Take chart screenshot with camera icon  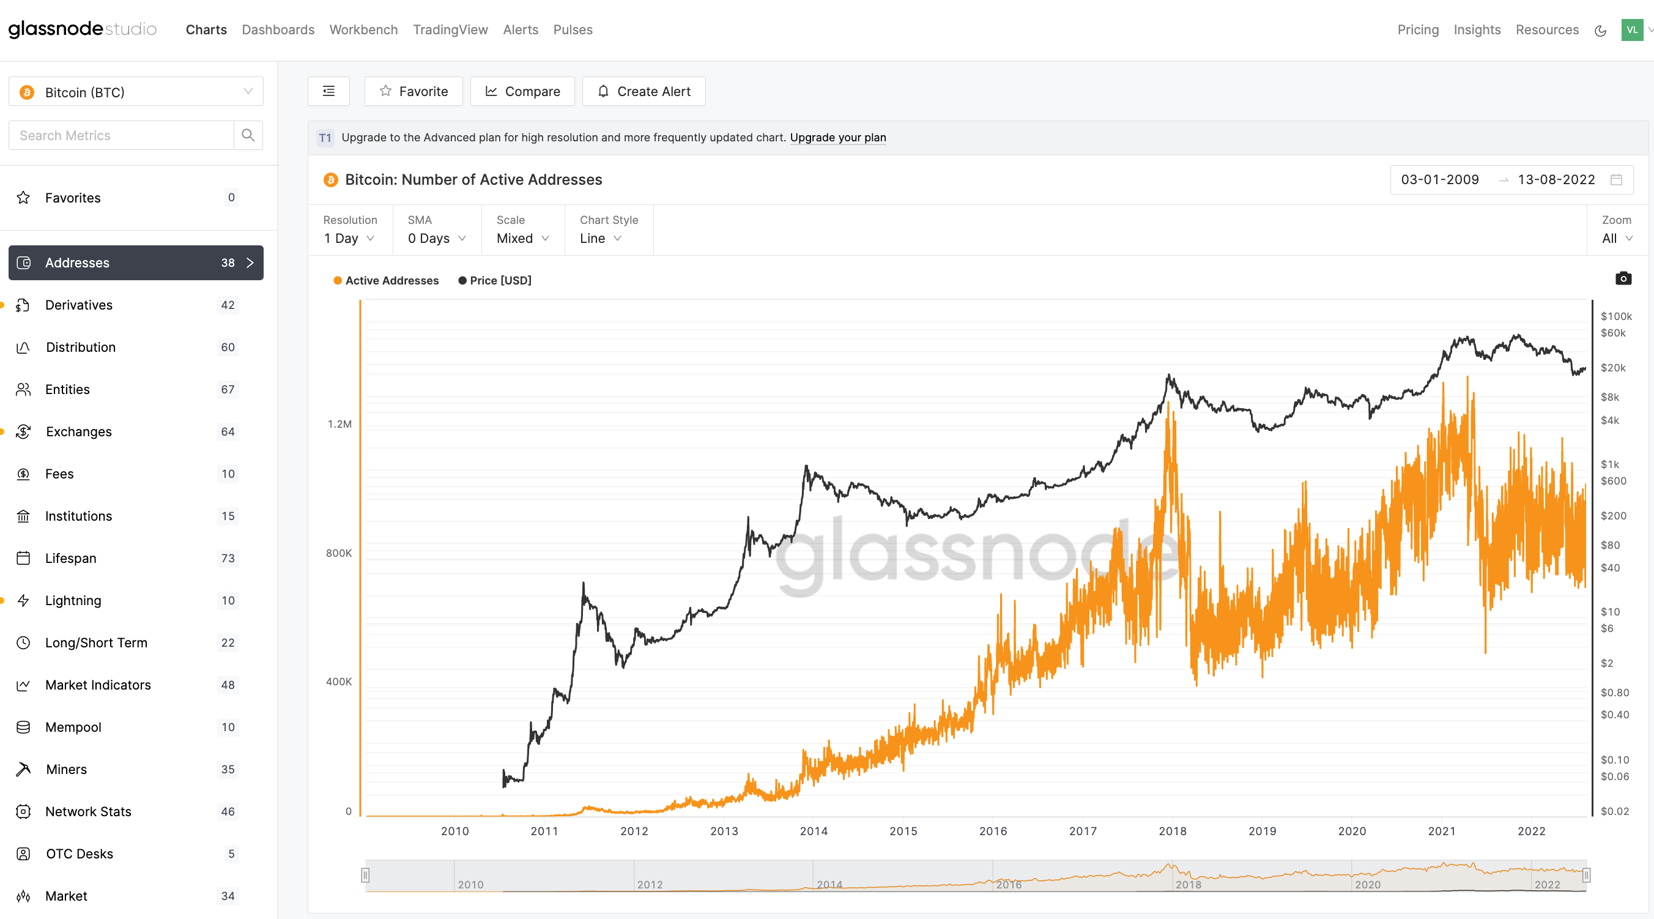(1623, 278)
